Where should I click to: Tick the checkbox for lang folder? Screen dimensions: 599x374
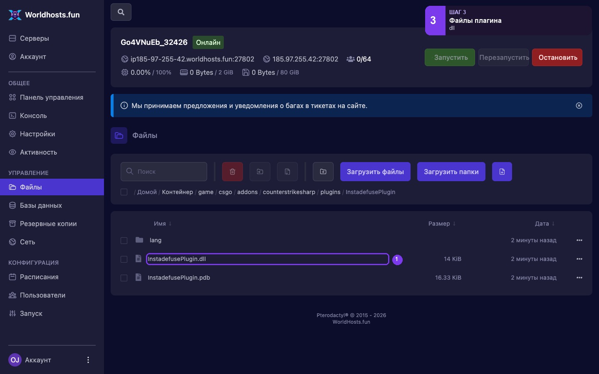tap(124, 240)
